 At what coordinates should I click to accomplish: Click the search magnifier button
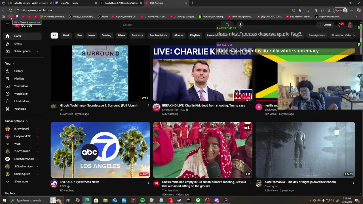coord(227,25)
